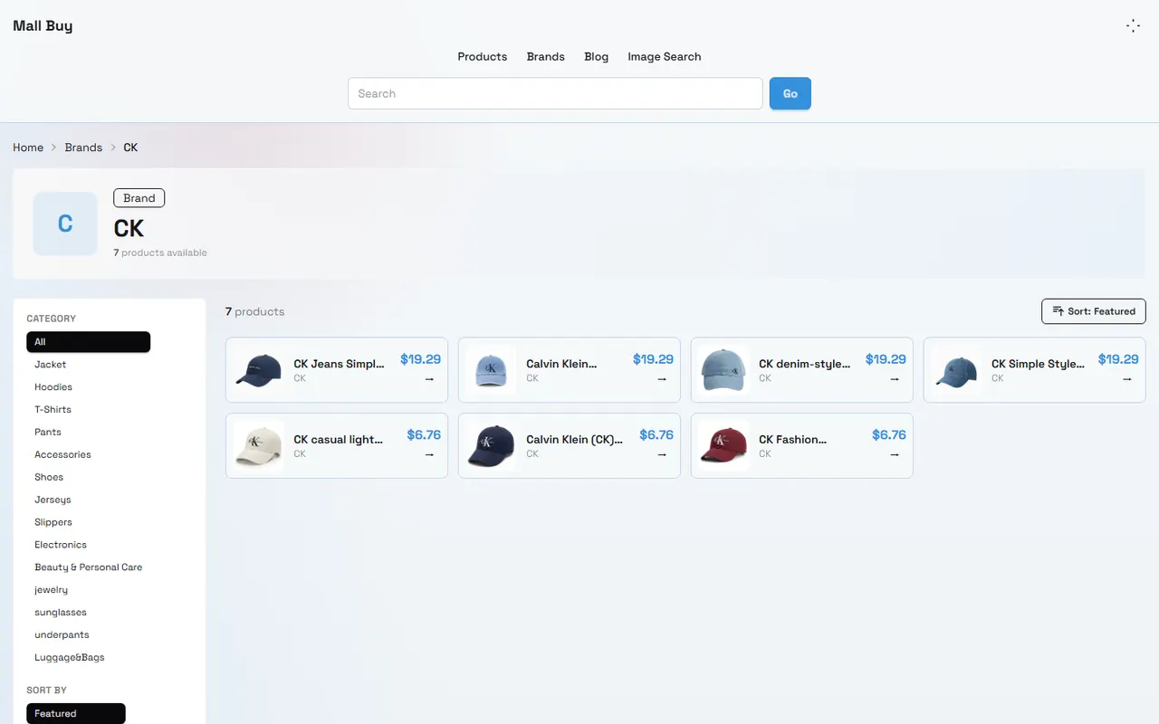The image size is (1159, 724).
Task: Click the arrow on the CK denim-style card
Action: pos(895,379)
